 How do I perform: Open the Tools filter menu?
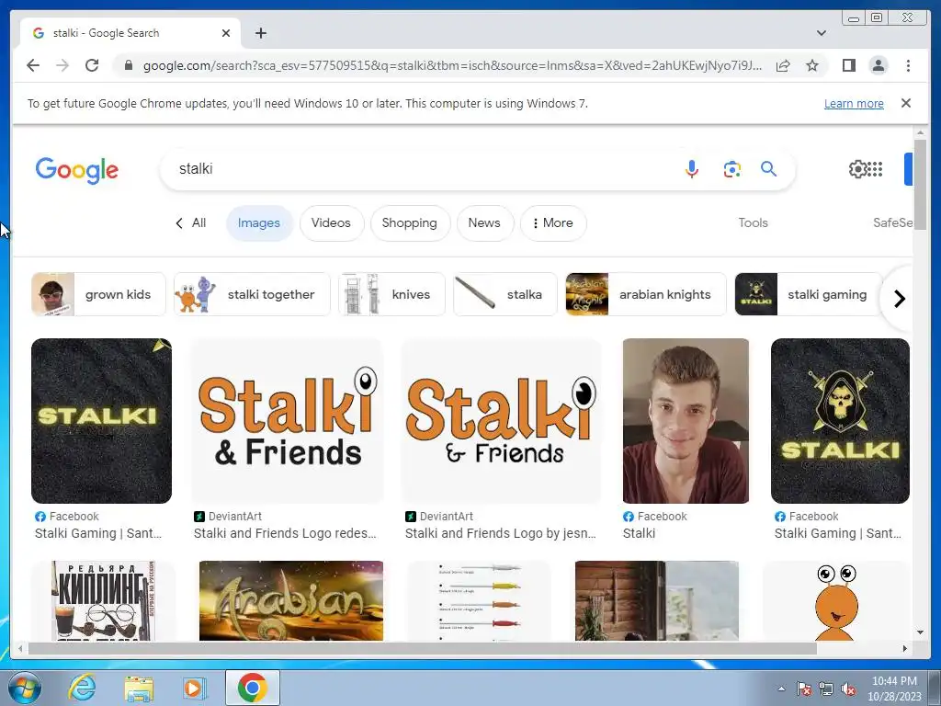tap(753, 222)
